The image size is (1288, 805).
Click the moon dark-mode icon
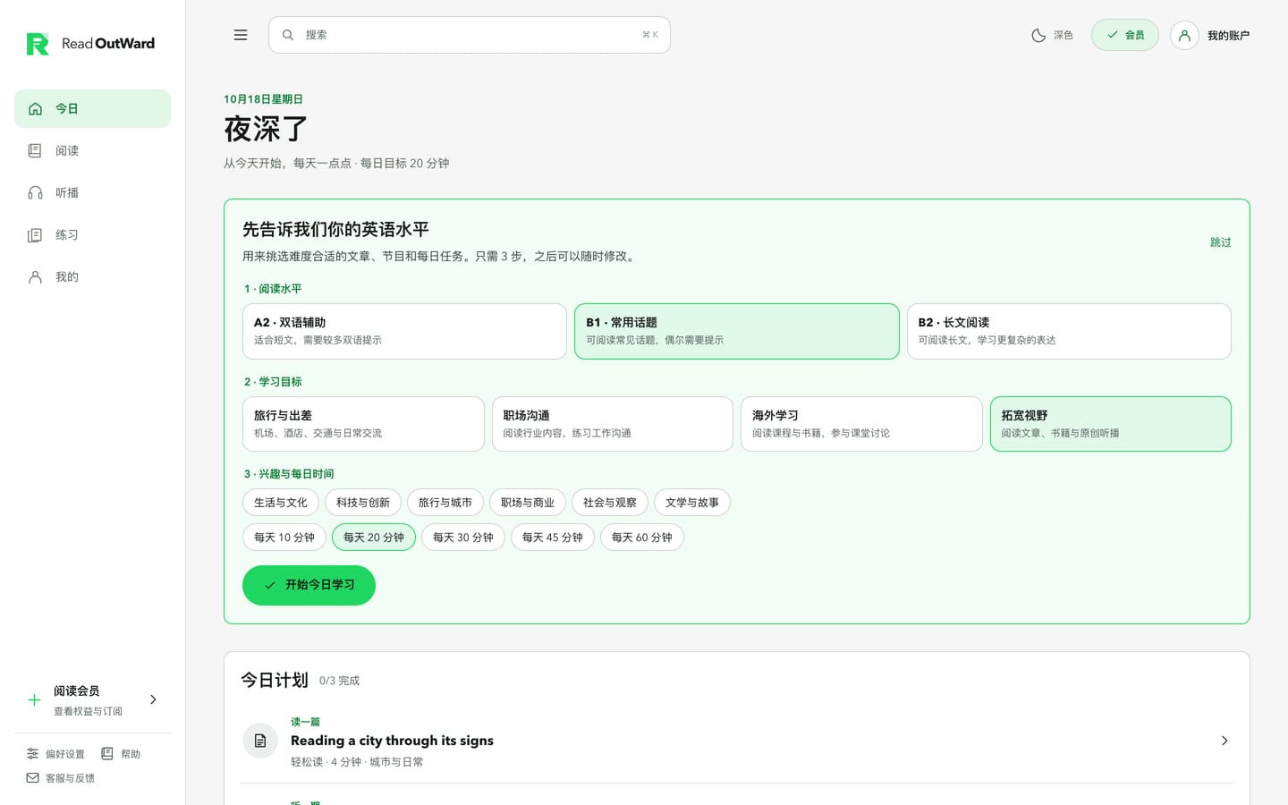coord(1038,35)
